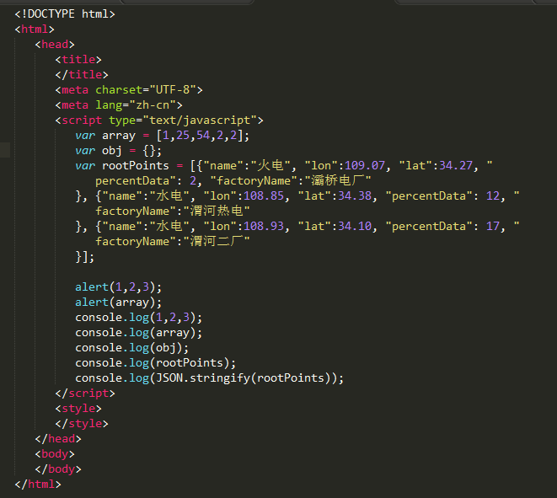Click the lon value 109.07
The image size is (557, 498).
tap(365, 165)
